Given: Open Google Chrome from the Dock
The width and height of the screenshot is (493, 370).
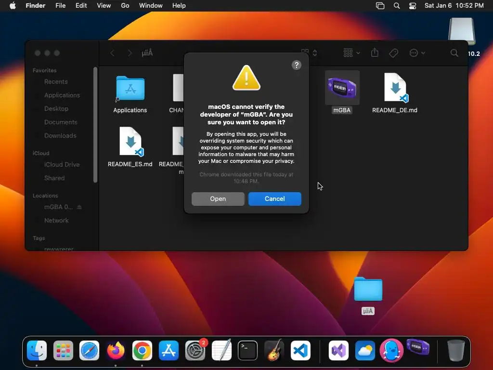Looking at the screenshot, I should tap(142, 351).
